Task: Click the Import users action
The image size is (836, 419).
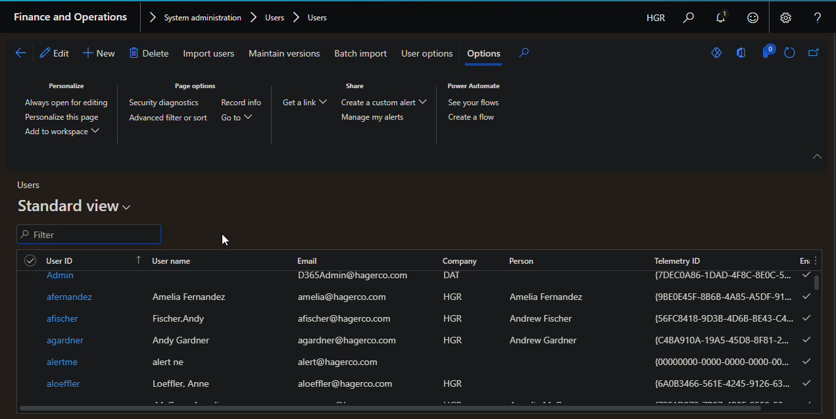Action: [209, 53]
